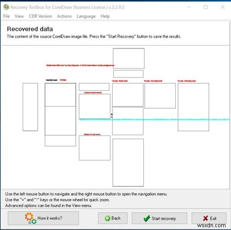
Task: Go back with the Back button
Action: coord(113,218)
